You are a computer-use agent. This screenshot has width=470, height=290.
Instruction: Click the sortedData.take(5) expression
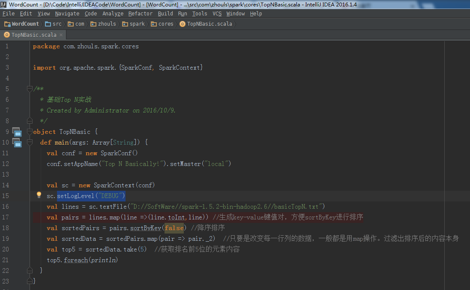point(116,249)
